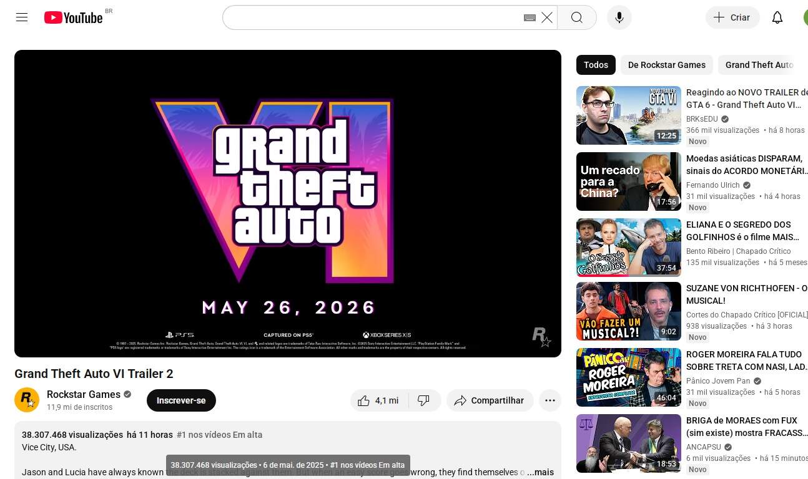This screenshot has width=808, height=479.
Task: Expand description with ...mais
Action: pyautogui.click(x=540, y=472)
